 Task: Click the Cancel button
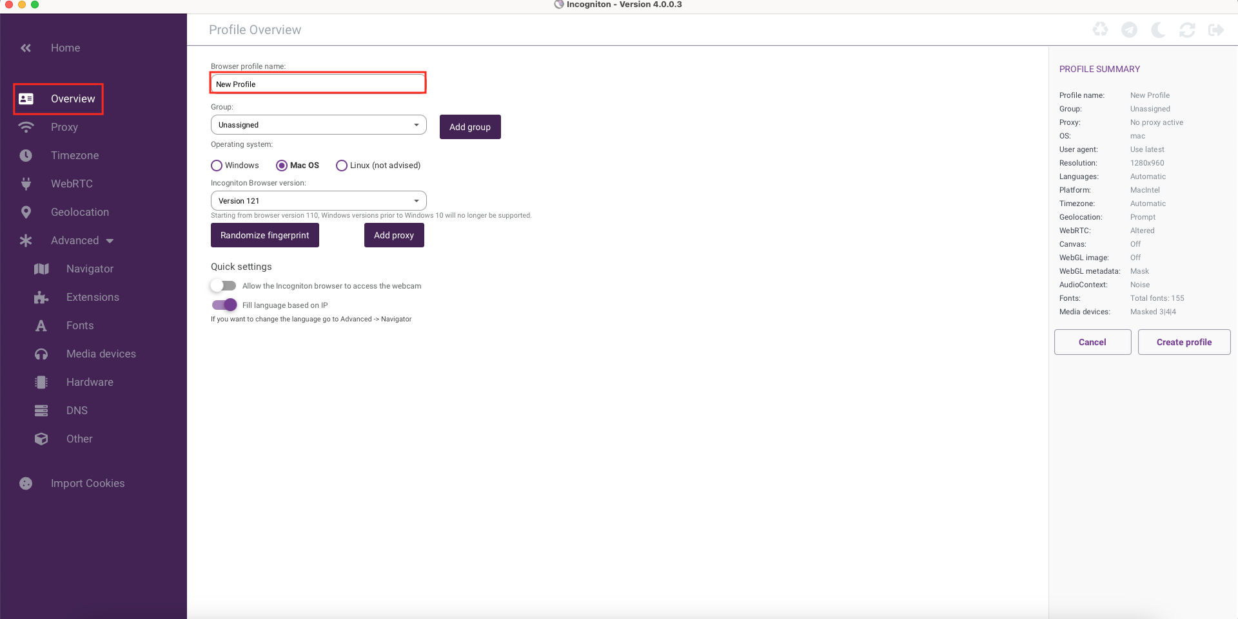[1092, 342]
